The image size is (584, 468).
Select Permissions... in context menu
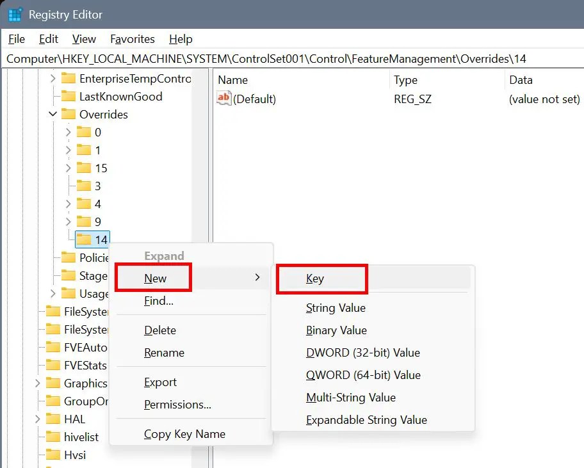191,405
